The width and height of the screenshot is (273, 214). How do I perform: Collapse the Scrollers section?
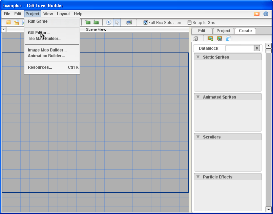(198, 137)
